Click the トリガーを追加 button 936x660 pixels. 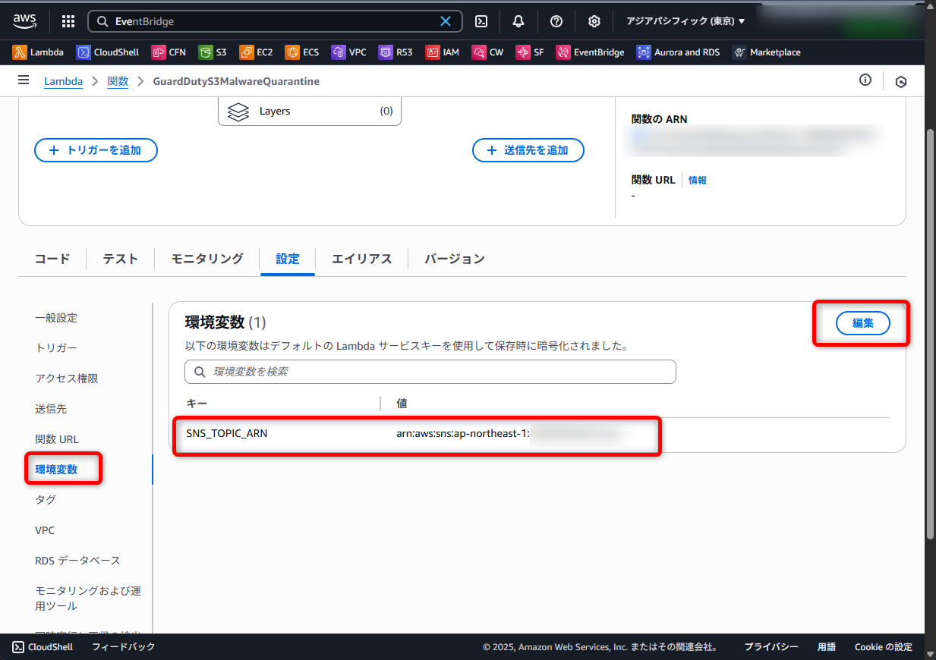pos(96,150)
